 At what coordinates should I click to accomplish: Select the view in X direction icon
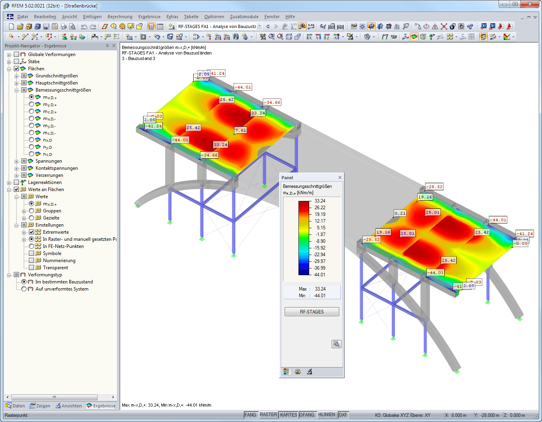pos(310,37)
